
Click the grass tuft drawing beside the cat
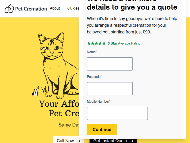tap(36, 91)
